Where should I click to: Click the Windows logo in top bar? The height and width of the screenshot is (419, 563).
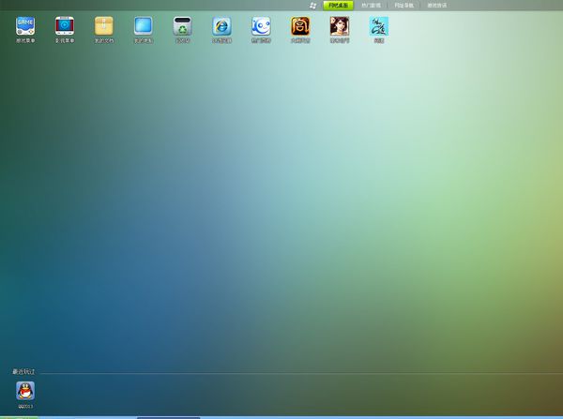(313, 6)
